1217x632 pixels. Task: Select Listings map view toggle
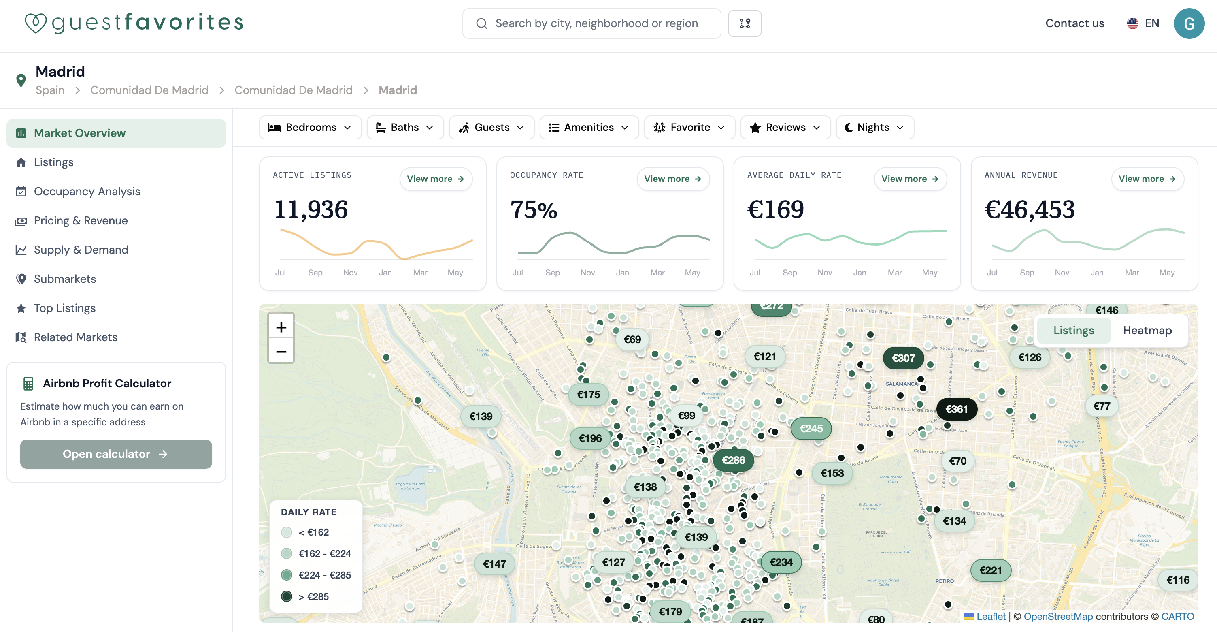pos(1073,331)
